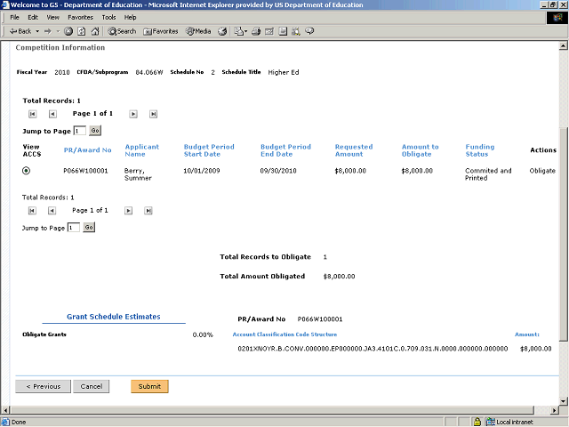Open the Tools menu

[108, 18]
